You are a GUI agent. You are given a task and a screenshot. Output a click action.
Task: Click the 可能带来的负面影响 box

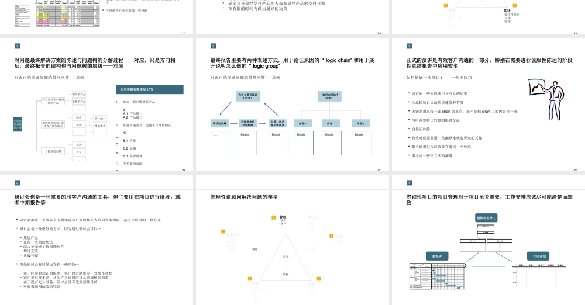pyautogui.click(x=247, y=123)
